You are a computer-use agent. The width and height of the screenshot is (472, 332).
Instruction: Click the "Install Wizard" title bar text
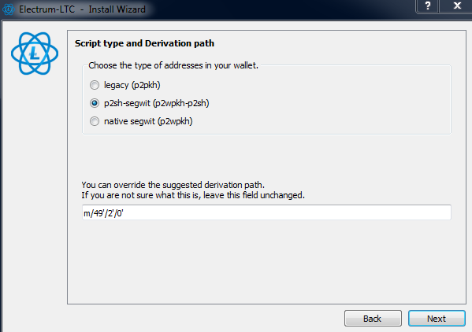[117, 9]
